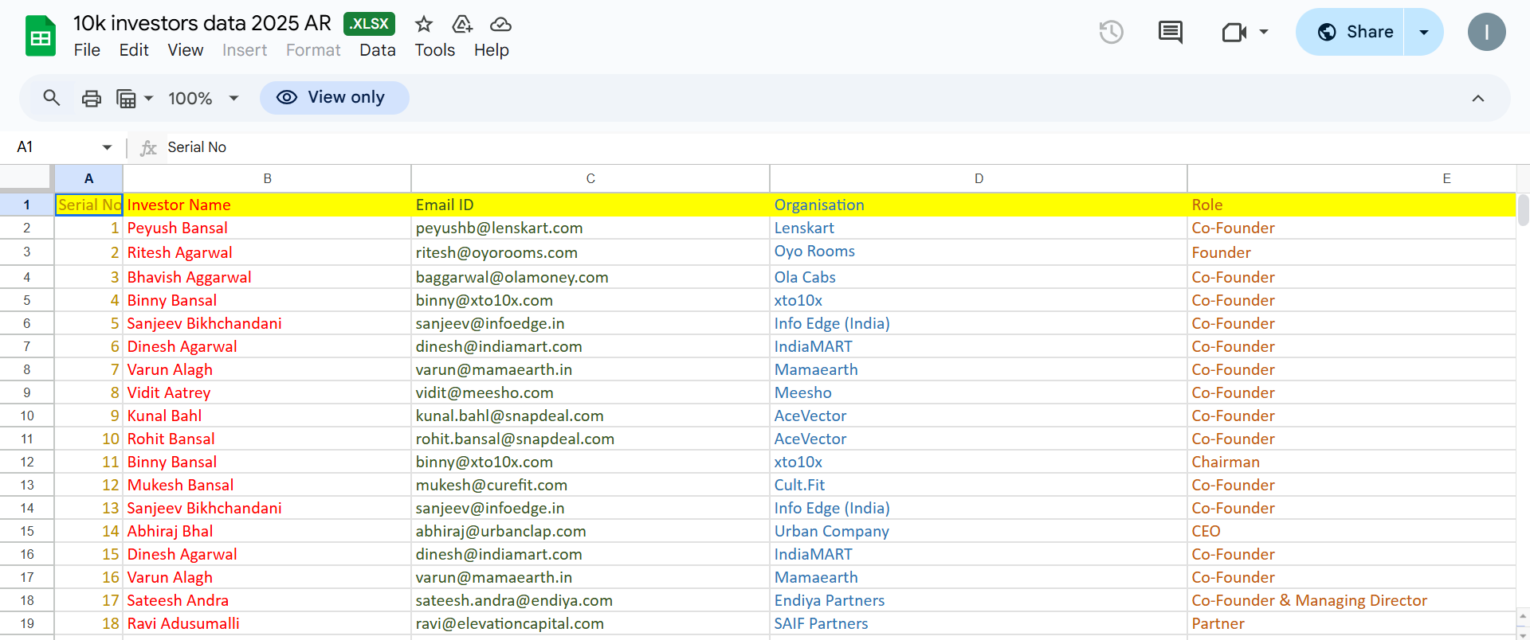Select the cell SAIF Partners
1530x640 pixels.
(x=979, y=623)
